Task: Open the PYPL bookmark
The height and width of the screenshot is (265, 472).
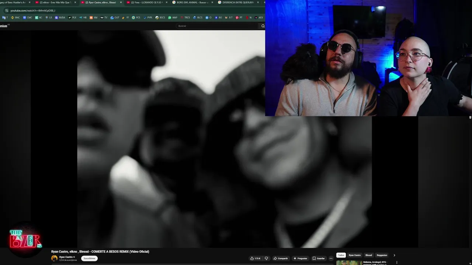Action: [x=148, y=18]
